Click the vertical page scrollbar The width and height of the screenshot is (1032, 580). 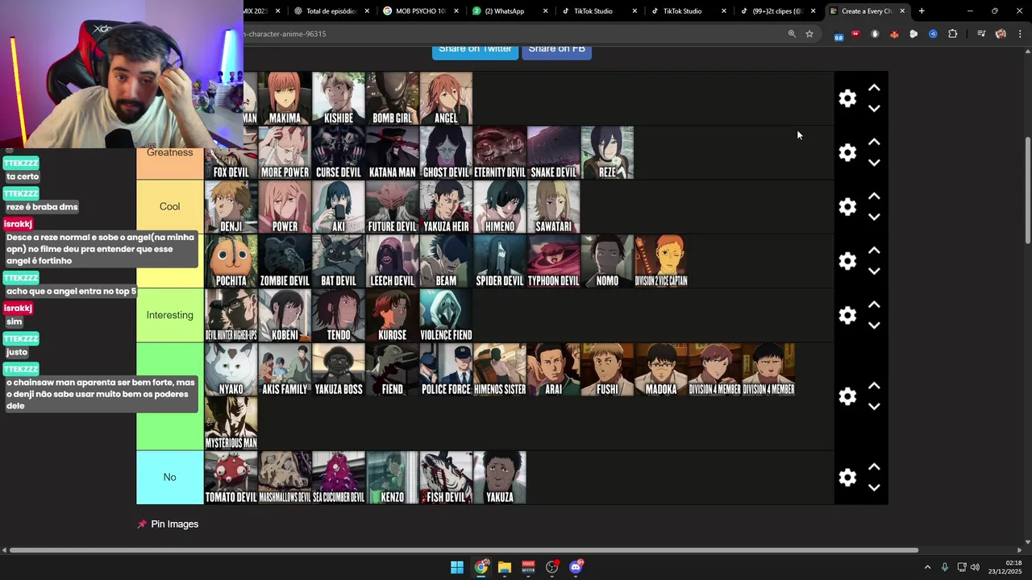[1027, 191]
